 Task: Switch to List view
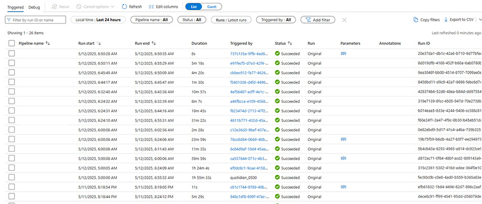193,6
